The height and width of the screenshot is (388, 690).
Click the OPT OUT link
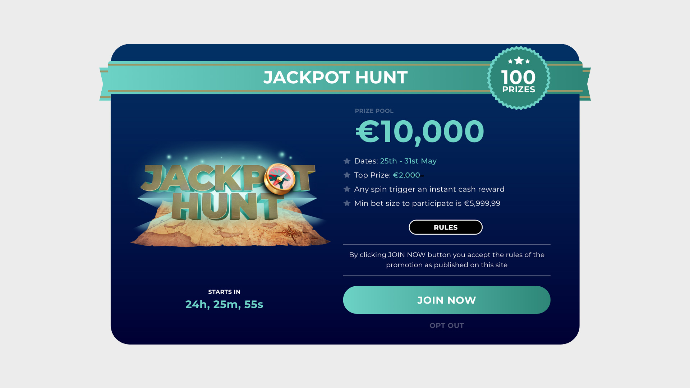pyautogui.click(x=446, y=325)
